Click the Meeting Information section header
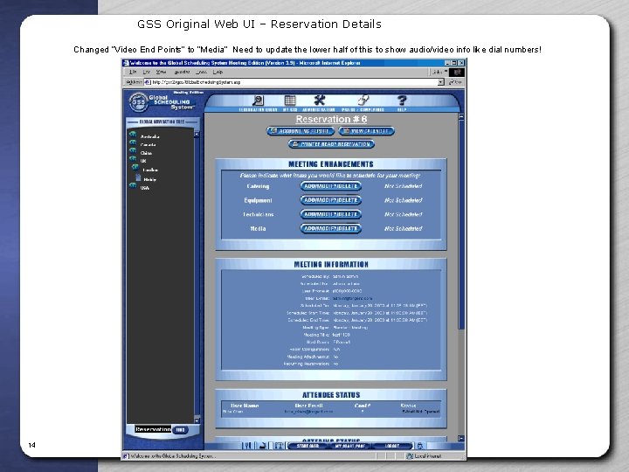This screenshot has width=629, height=472. pyautogui.click(x=331, y=265)
